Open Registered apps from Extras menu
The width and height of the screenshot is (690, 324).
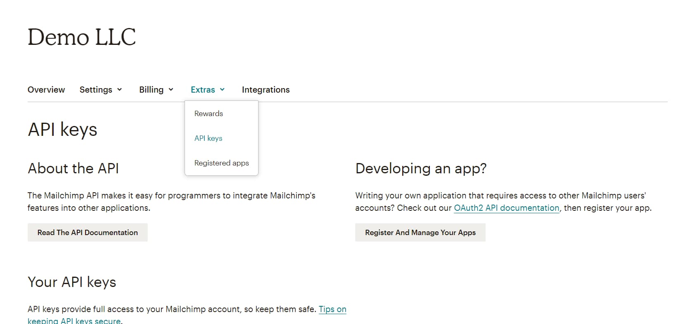click(221, 163)
